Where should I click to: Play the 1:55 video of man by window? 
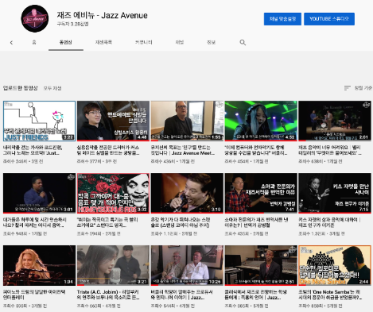(x=187, y=121)
